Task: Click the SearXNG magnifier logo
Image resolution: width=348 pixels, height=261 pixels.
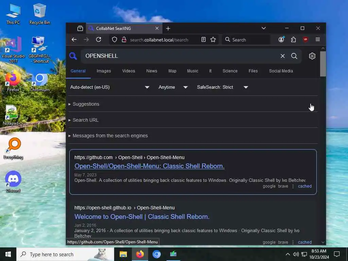Action: 73,56
